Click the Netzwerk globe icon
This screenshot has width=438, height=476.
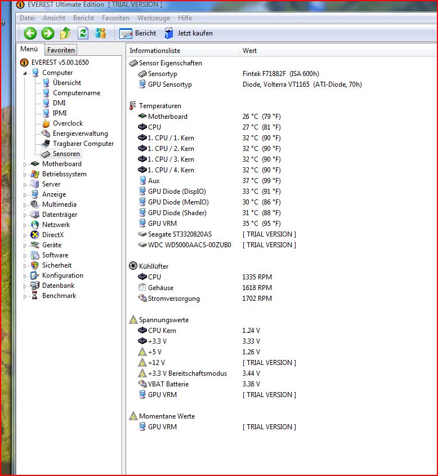pos(35,225)
